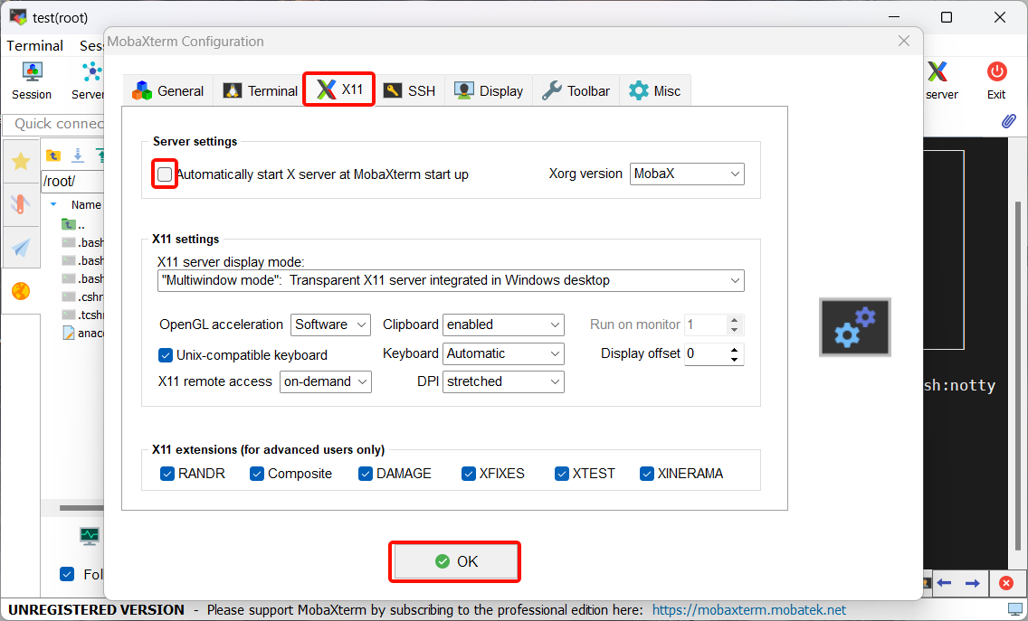This screenshot has height=621, width=1028.
Task: Collapse the Name column sort arrow
Action: pos(53,204)
